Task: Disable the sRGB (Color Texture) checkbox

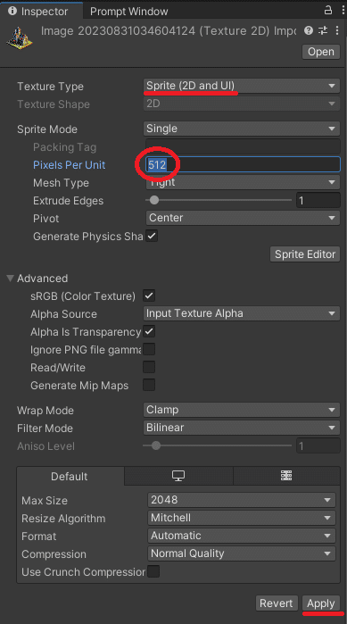Action: (x=149, y=295)
